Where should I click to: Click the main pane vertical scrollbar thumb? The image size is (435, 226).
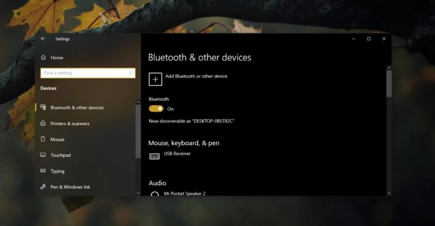(389, 84)
